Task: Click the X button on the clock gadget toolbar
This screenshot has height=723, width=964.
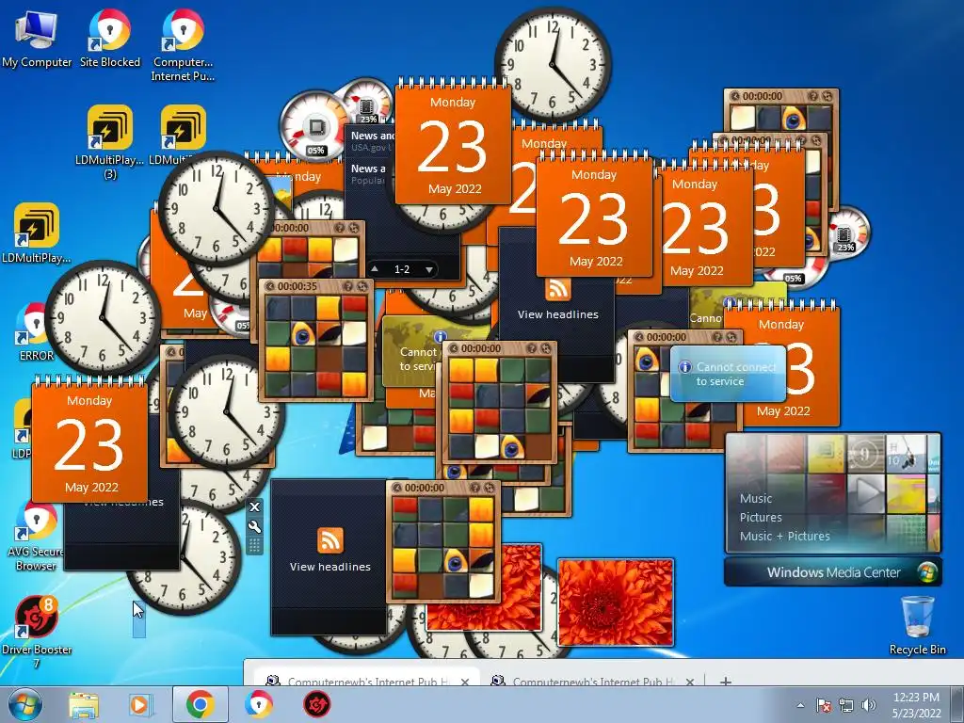Action: [x=254, y=507]
